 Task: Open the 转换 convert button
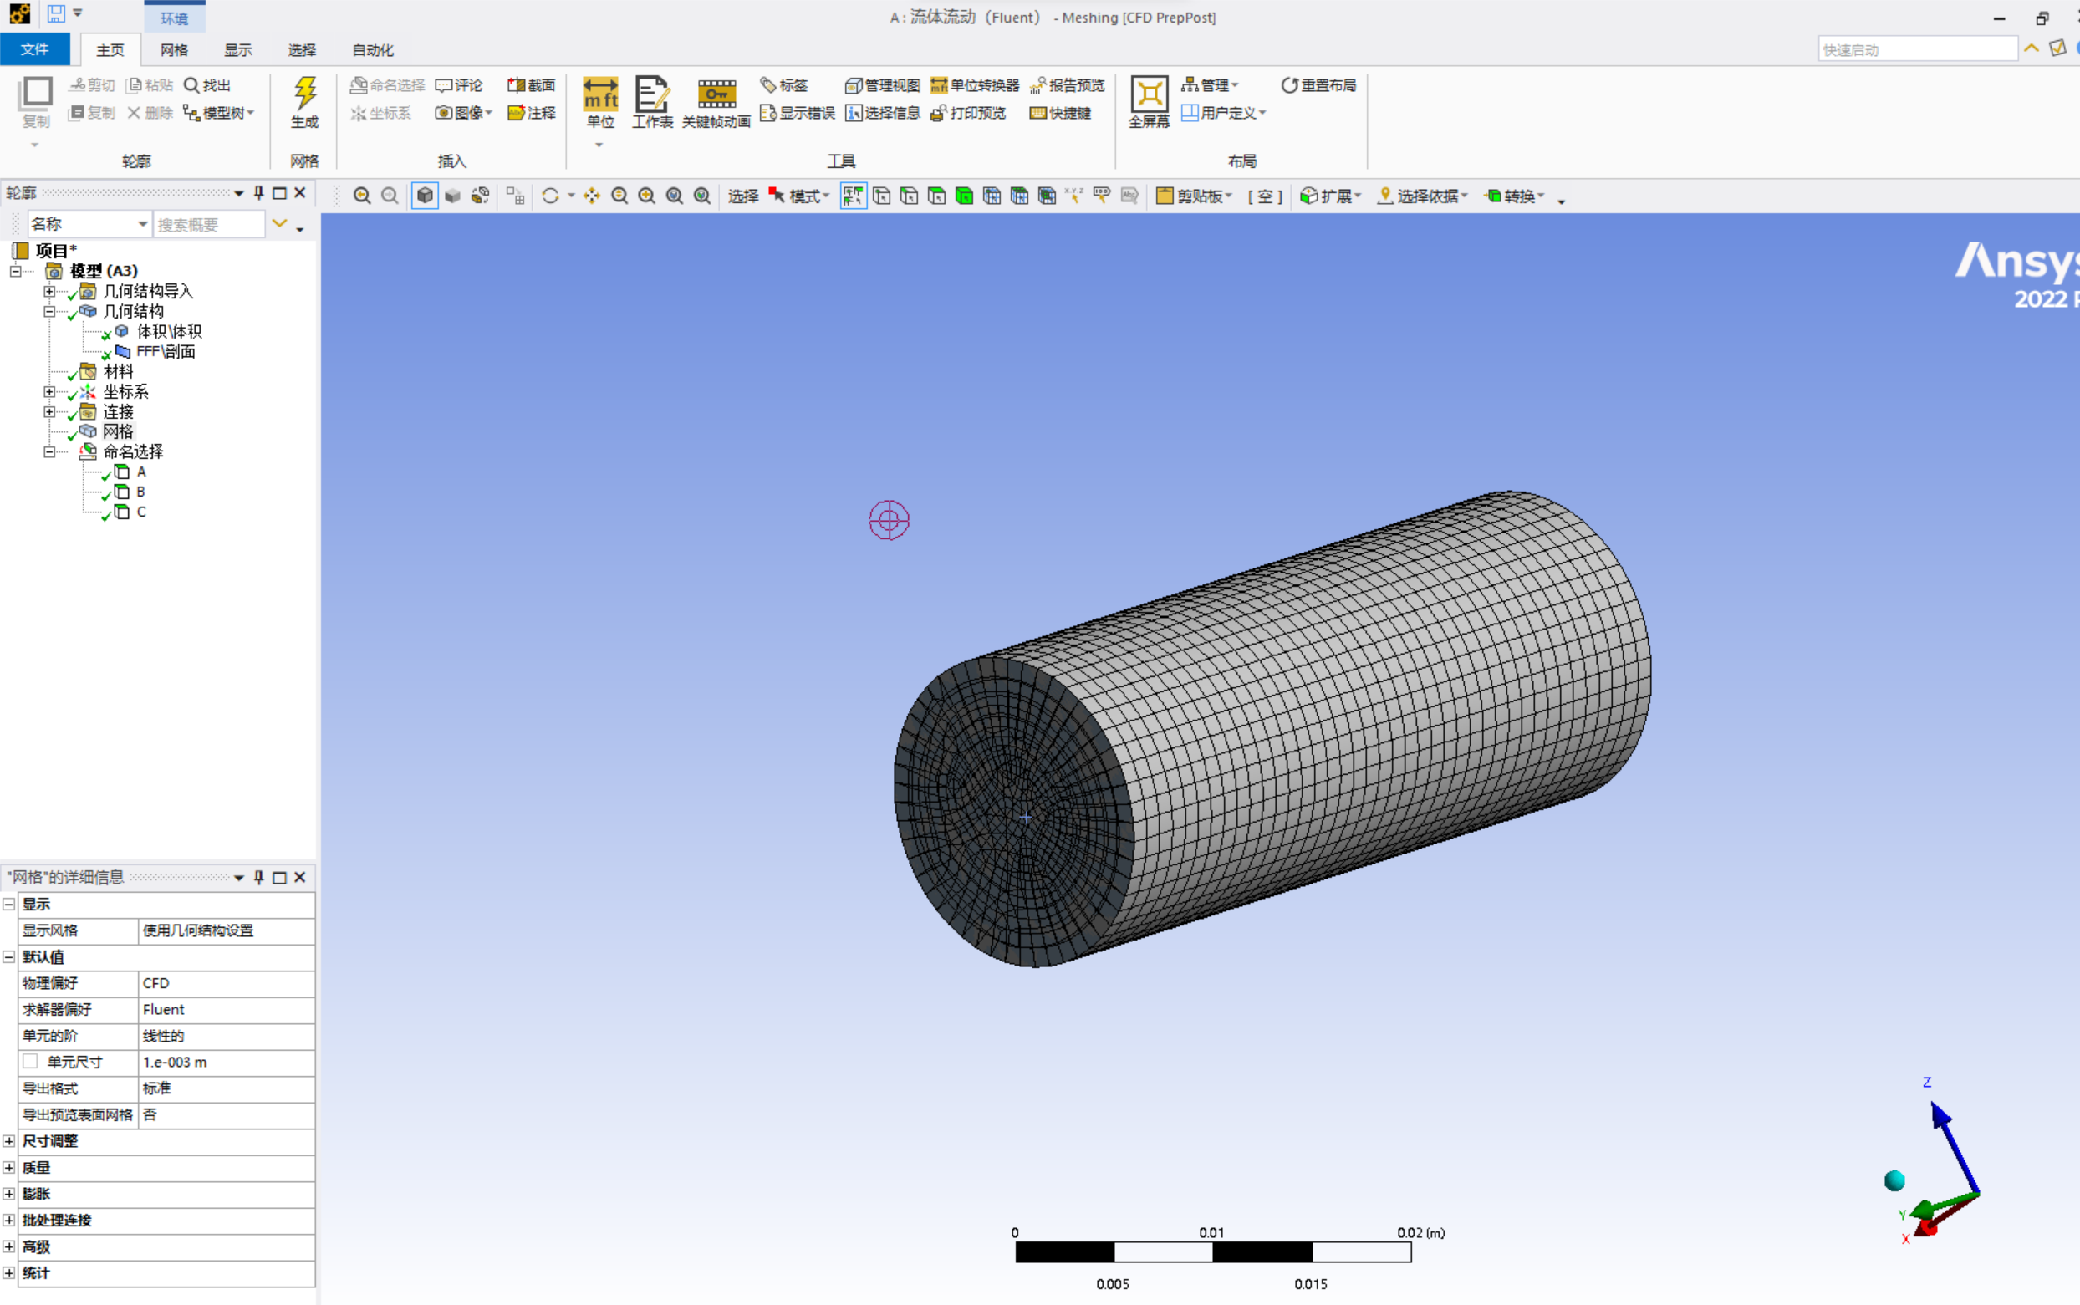[x=1515, y=196]
